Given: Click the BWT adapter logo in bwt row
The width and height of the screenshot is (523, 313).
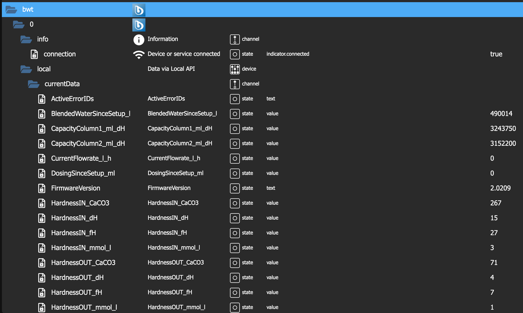Looking at the screenshot, I should (139, 10).
